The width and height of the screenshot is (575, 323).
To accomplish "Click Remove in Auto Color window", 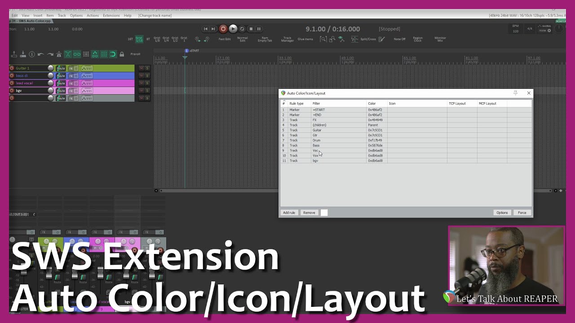I will 309,213.
